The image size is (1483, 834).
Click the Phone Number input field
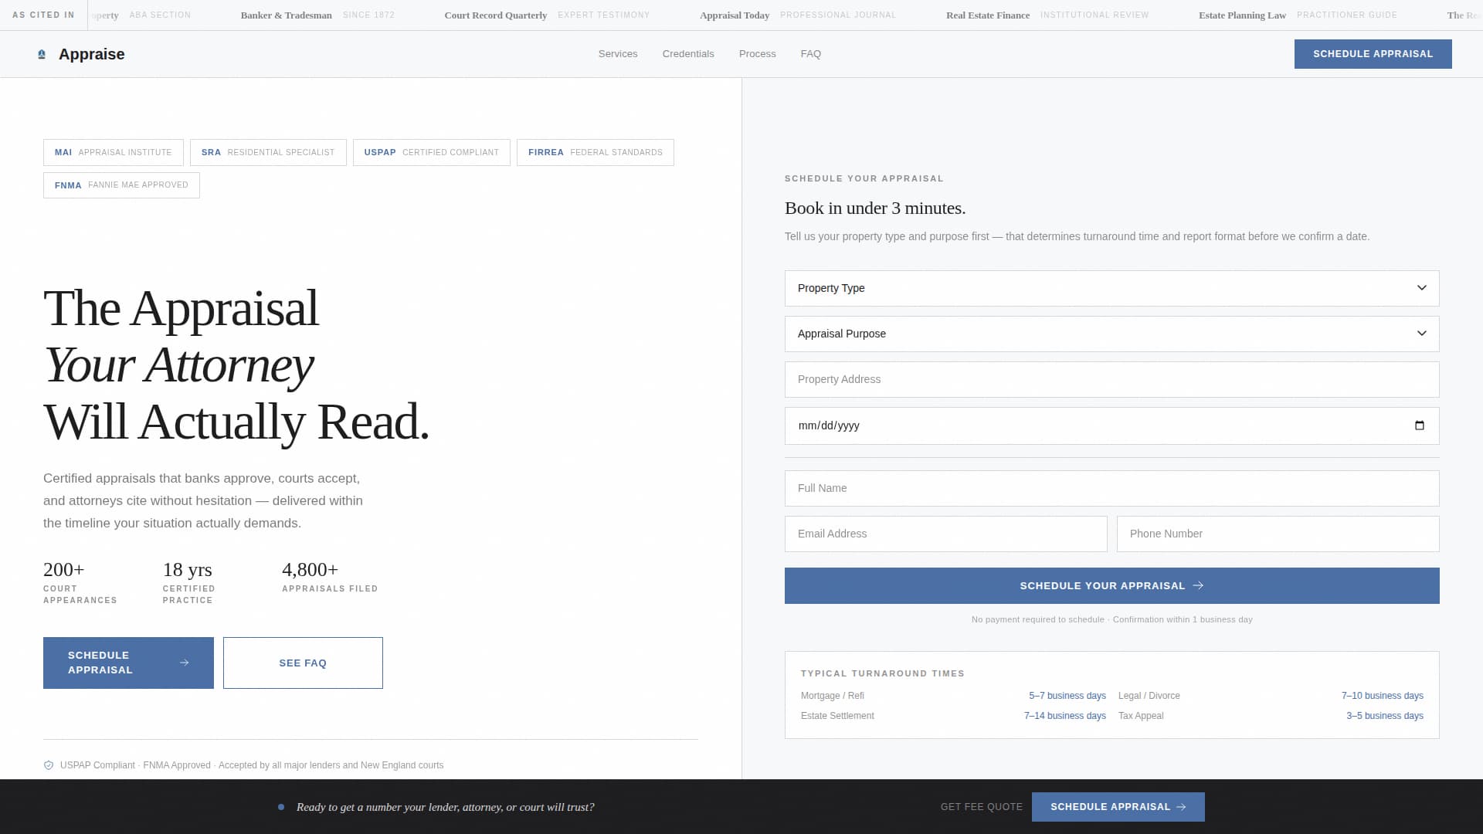(1277, 534)
